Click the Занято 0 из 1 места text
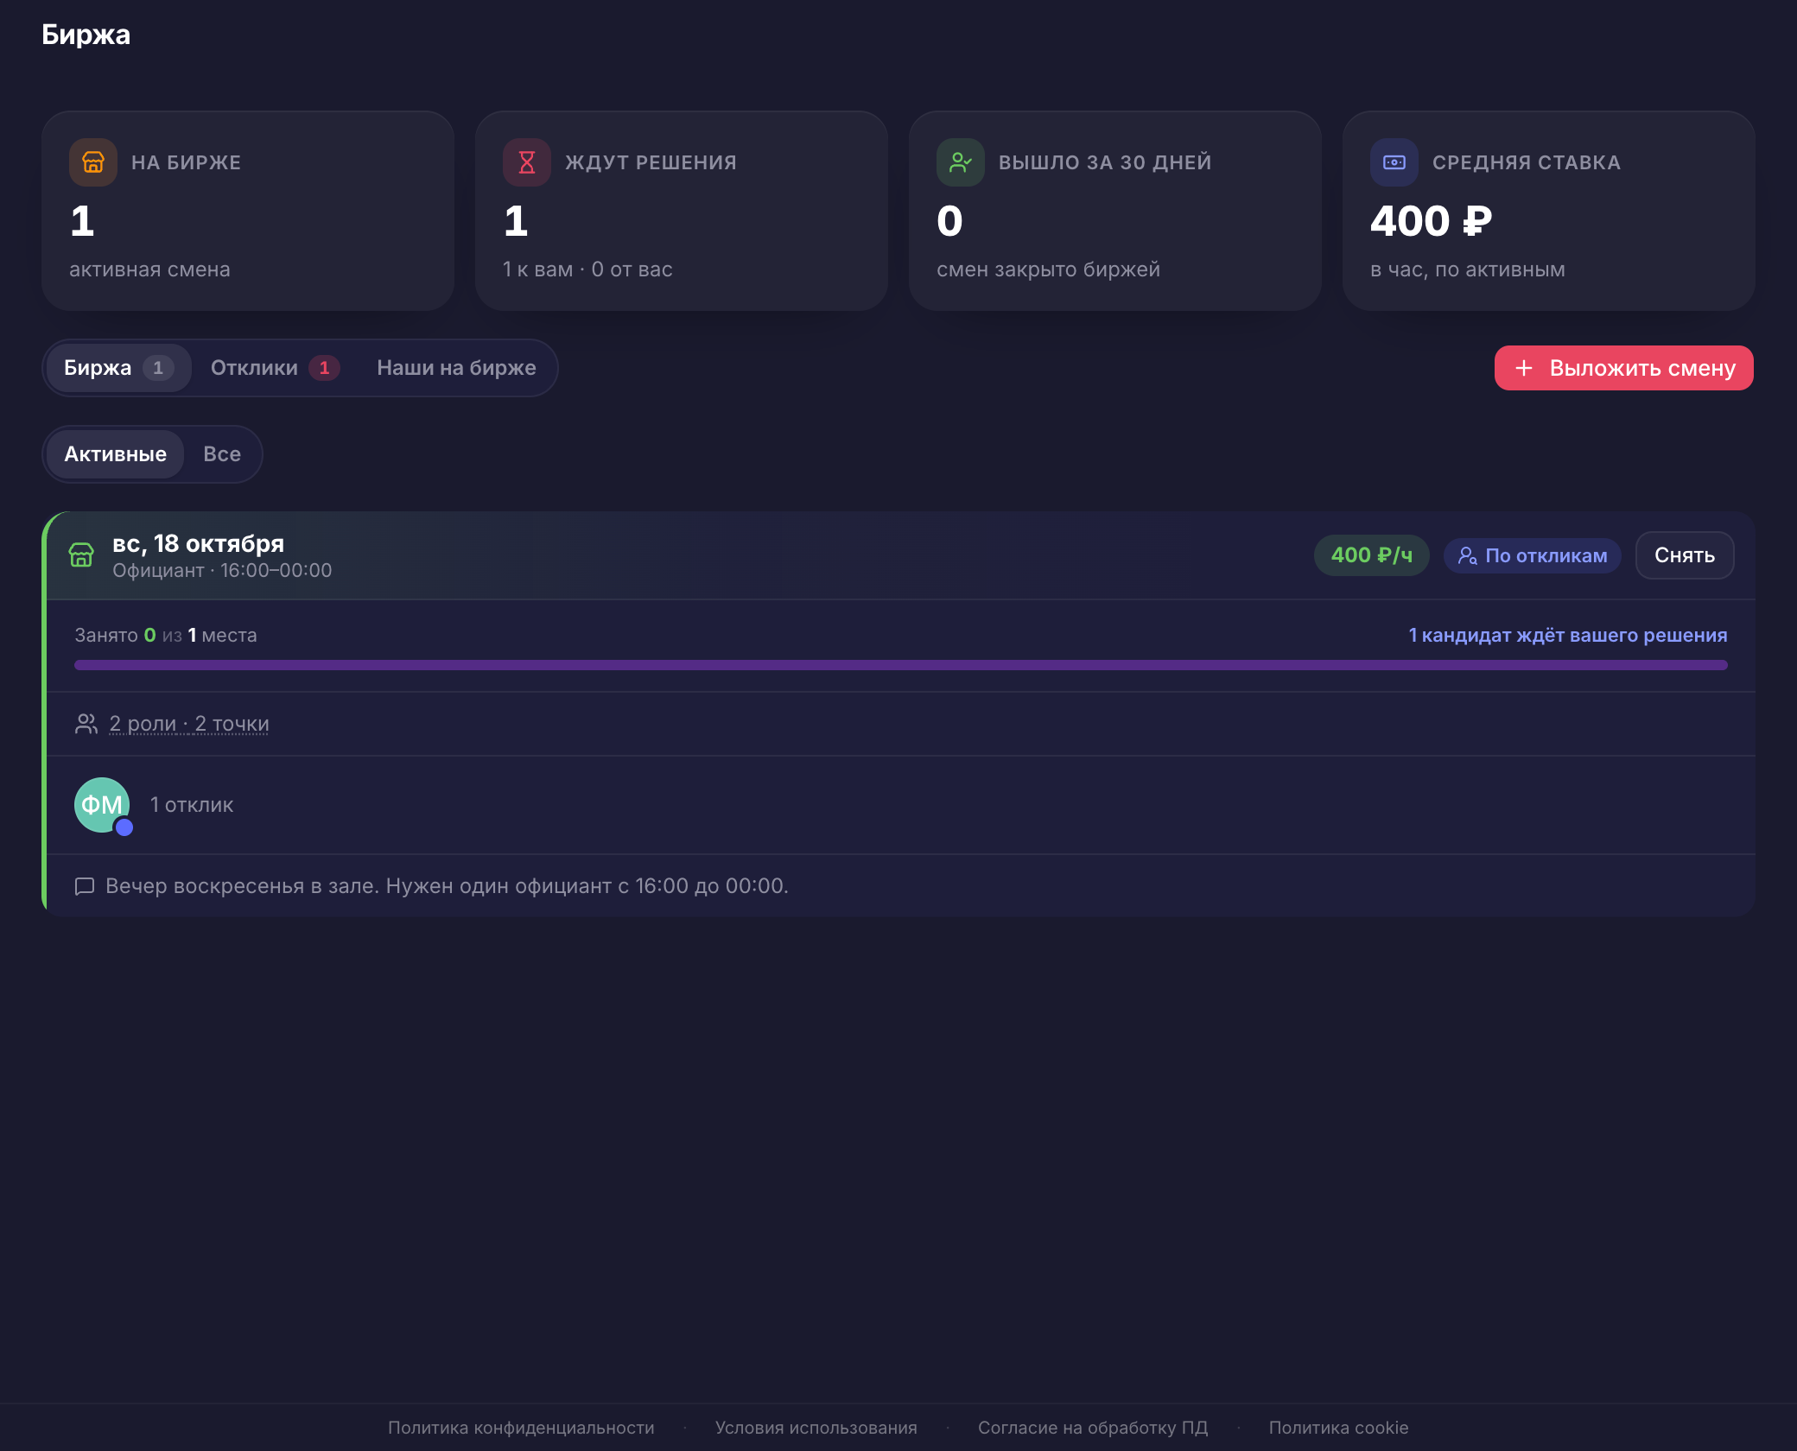The height and width of the screenshot is (1451, 1797). click(166, 635)
